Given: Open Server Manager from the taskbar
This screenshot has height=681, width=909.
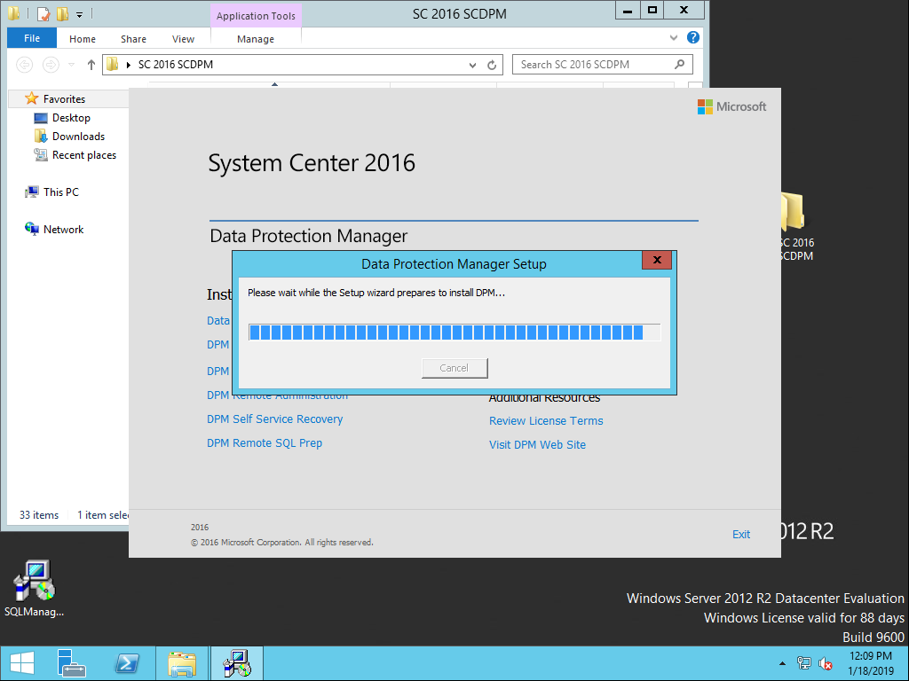Looking at the screenshot, I should pos(71,662).
